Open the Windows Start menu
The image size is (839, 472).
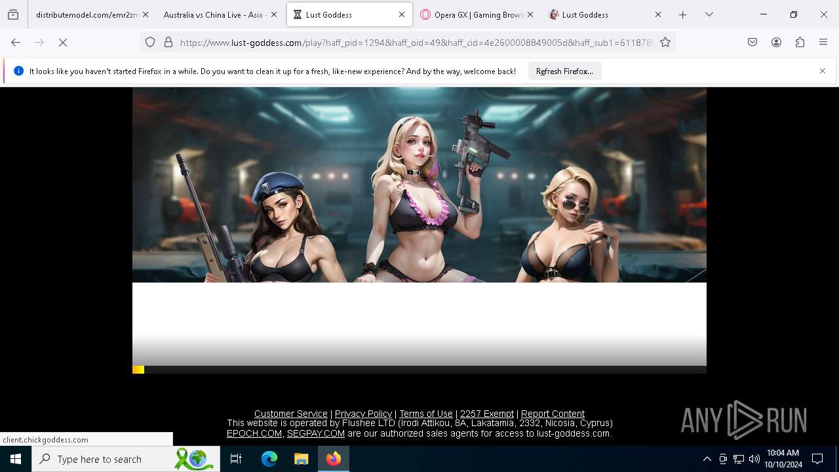click(x=16, y=459)
